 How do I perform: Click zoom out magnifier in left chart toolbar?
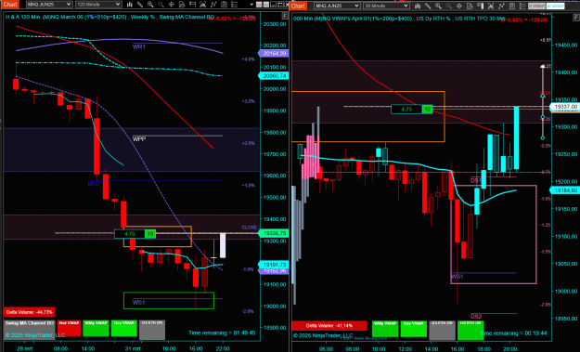click(x=161, y=5)
